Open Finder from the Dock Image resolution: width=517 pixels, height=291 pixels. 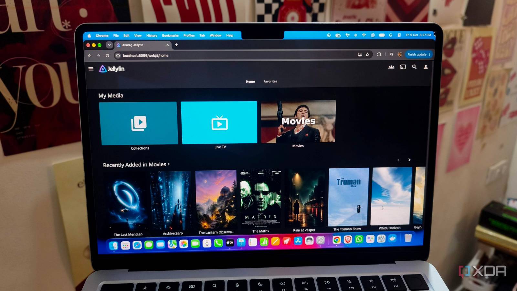pos(113,246)
